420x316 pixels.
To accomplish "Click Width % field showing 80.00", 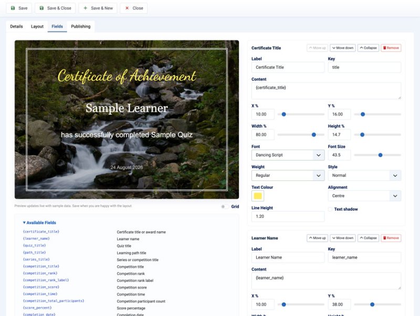I will (263, 135).
